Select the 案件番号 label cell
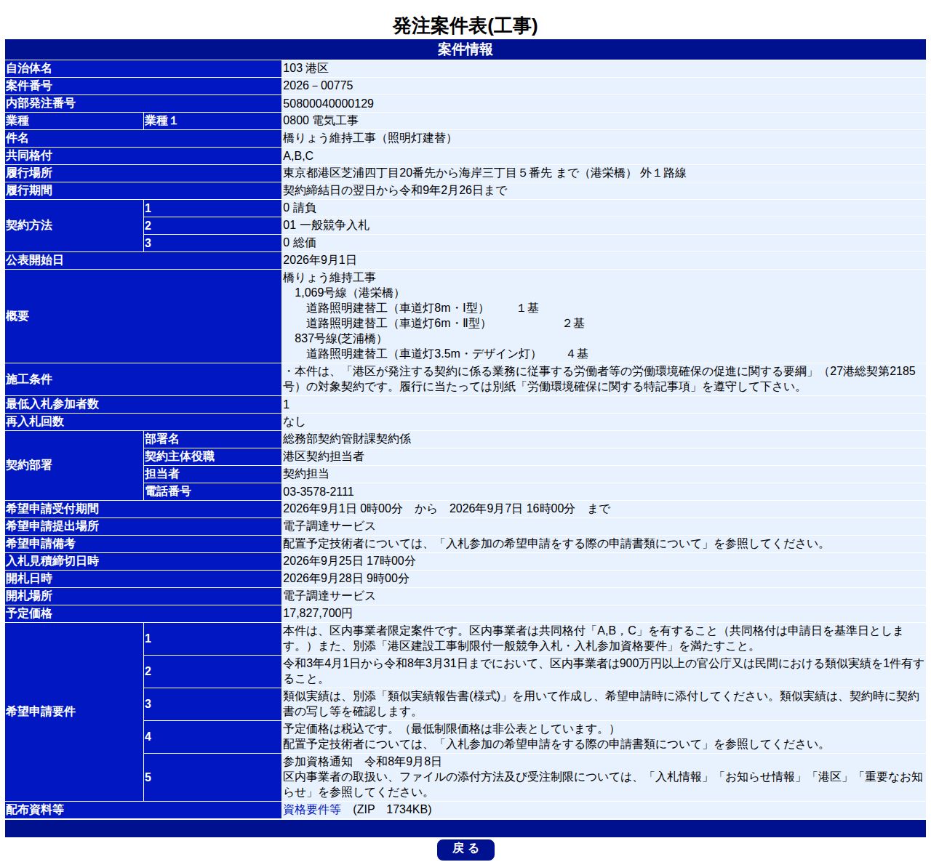The height and width of the screenshot is (862, 931). tap(143, 86)
